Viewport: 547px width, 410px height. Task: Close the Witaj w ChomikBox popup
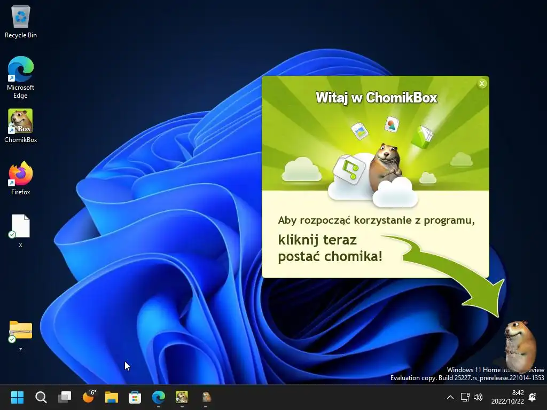pyautogui.click(x=482, y=84)
